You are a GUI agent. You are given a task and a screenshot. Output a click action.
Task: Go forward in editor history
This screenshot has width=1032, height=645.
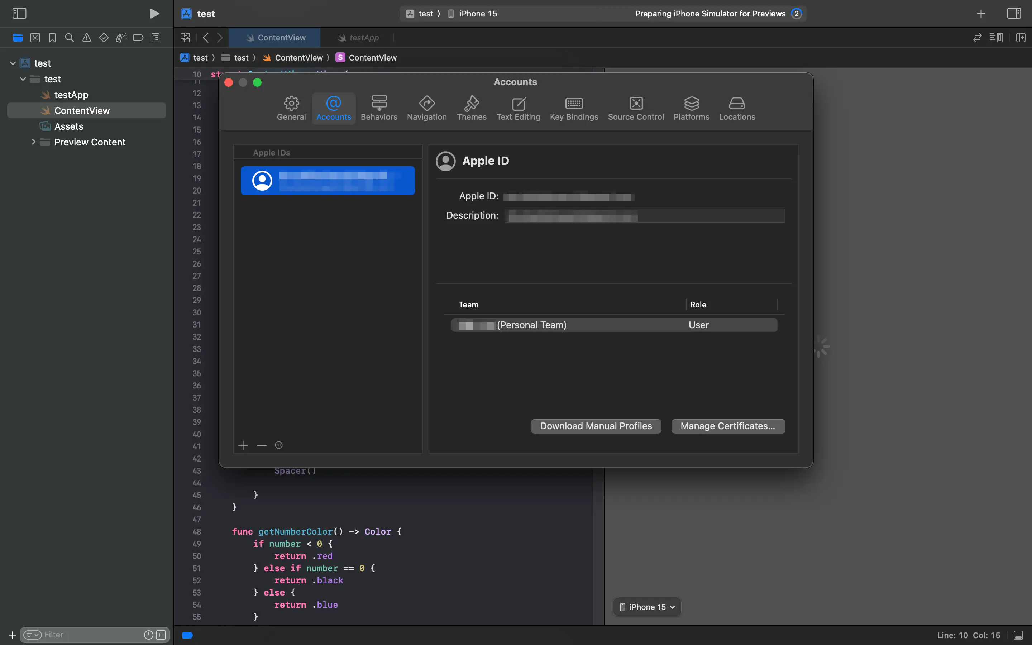coord(220,38)
